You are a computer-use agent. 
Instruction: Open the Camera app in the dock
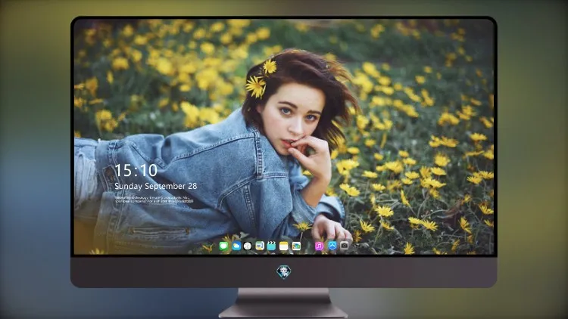pyautogui.click(x=344, y=246)
